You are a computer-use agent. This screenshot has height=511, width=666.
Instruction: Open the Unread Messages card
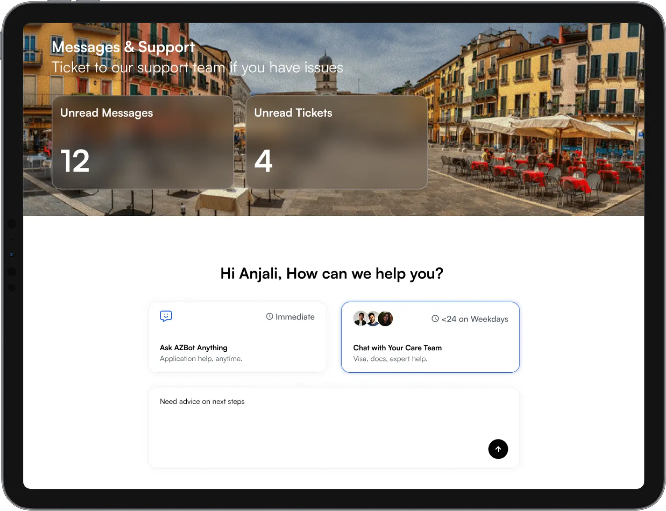[143, 142]
